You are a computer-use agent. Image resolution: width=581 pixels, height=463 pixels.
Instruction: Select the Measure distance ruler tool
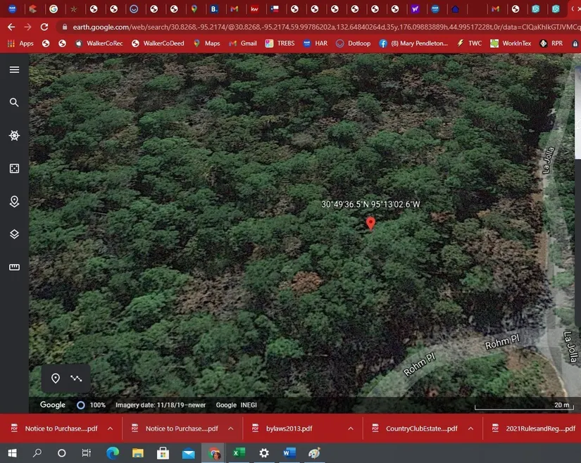[14, 267]
